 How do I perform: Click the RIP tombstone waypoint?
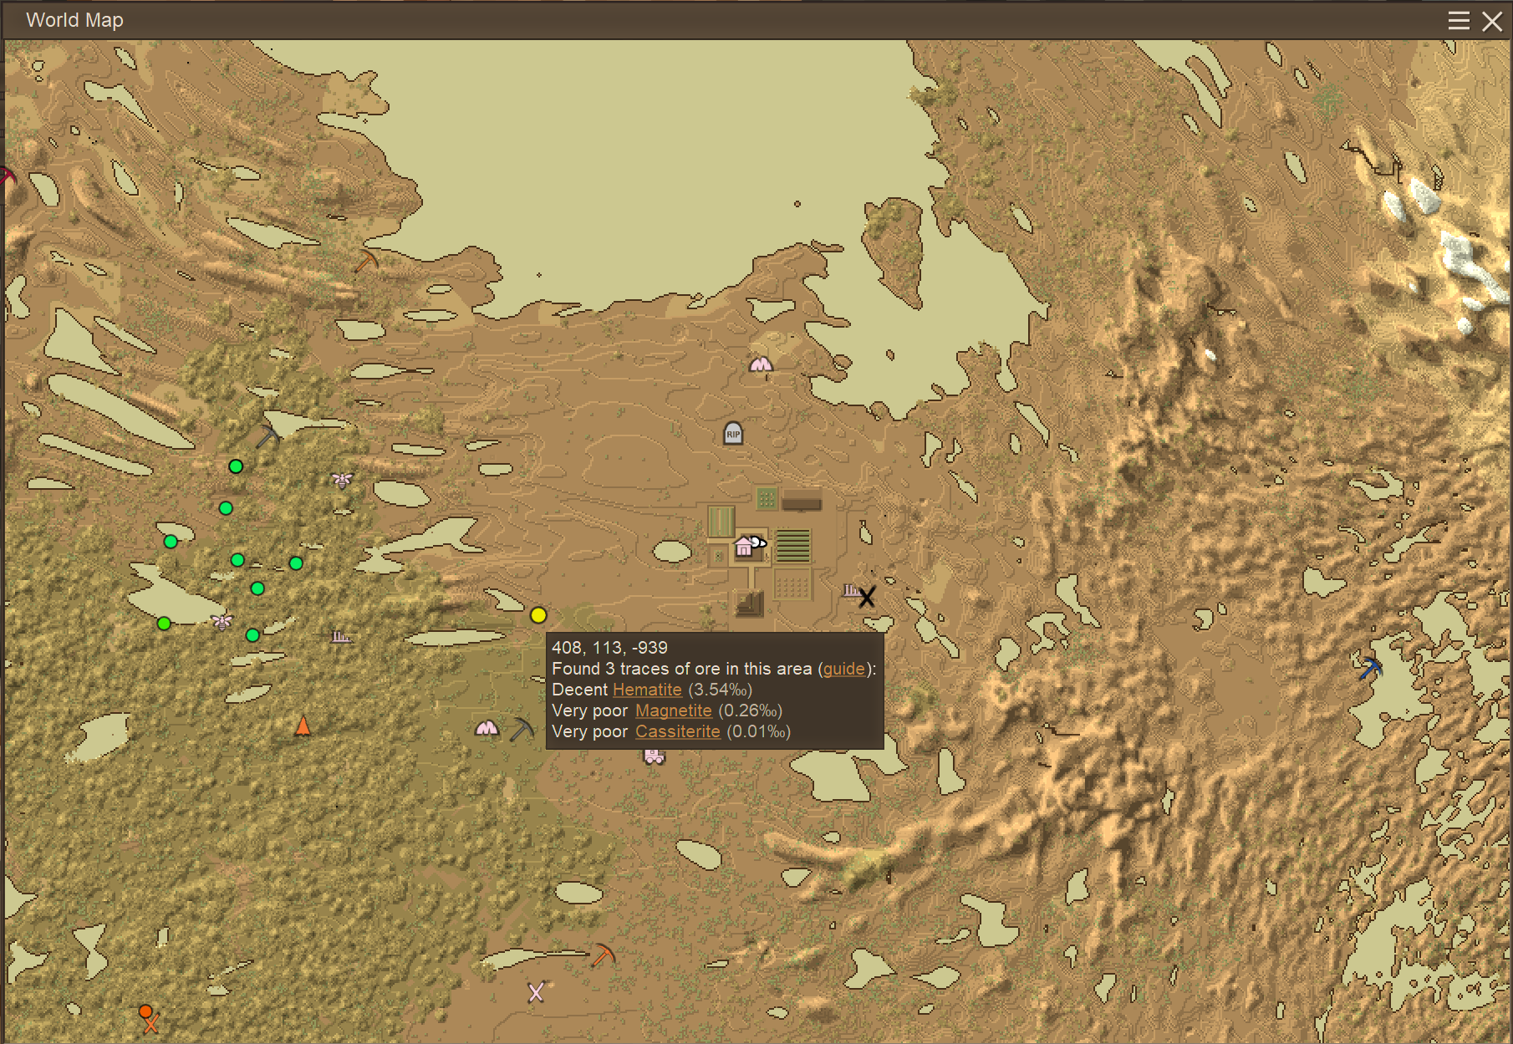click(x=733, y=433)
